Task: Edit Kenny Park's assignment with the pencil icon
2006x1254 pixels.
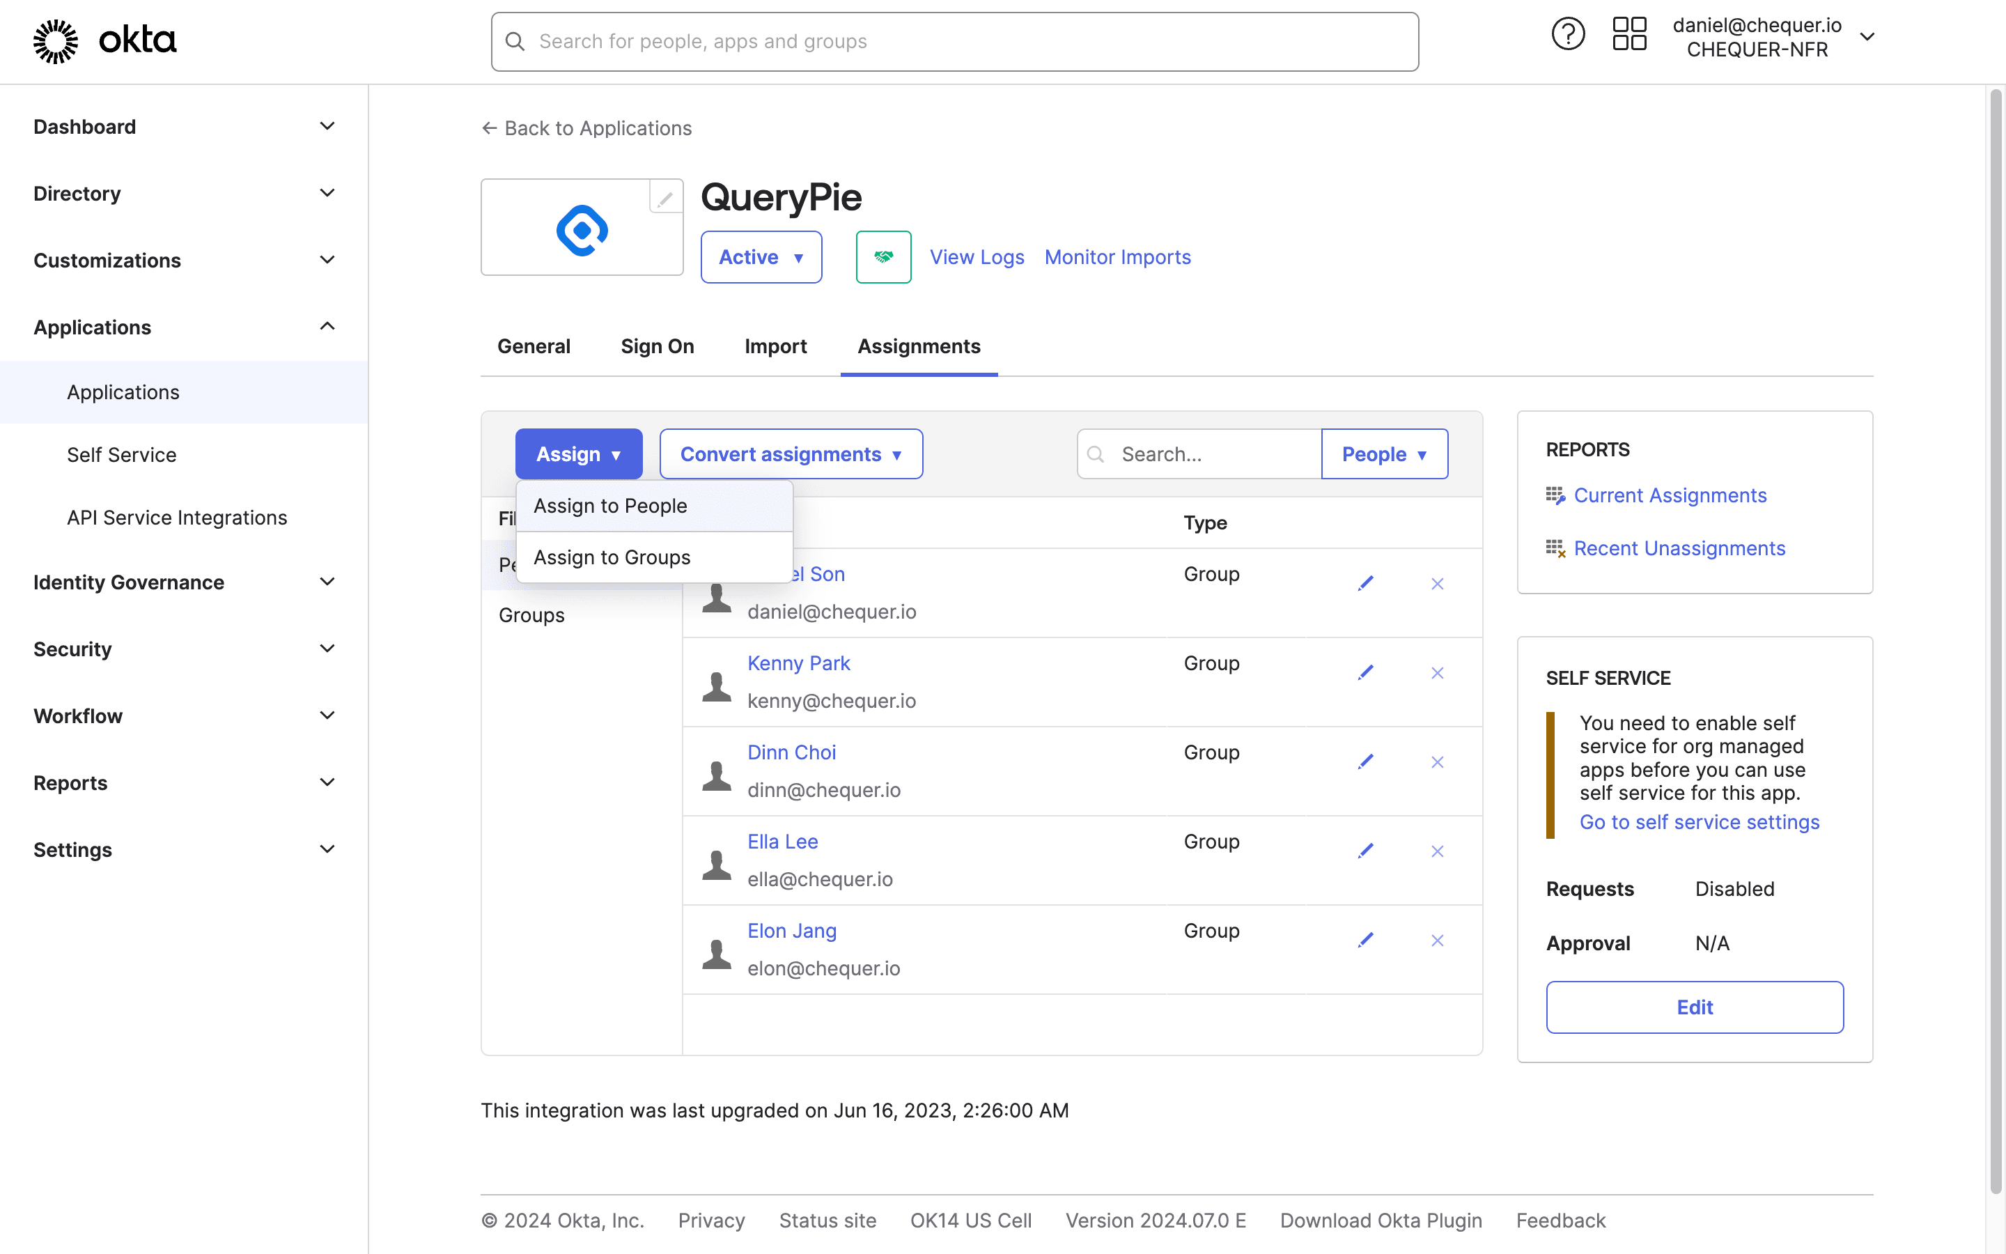Action: point(1366,672)
